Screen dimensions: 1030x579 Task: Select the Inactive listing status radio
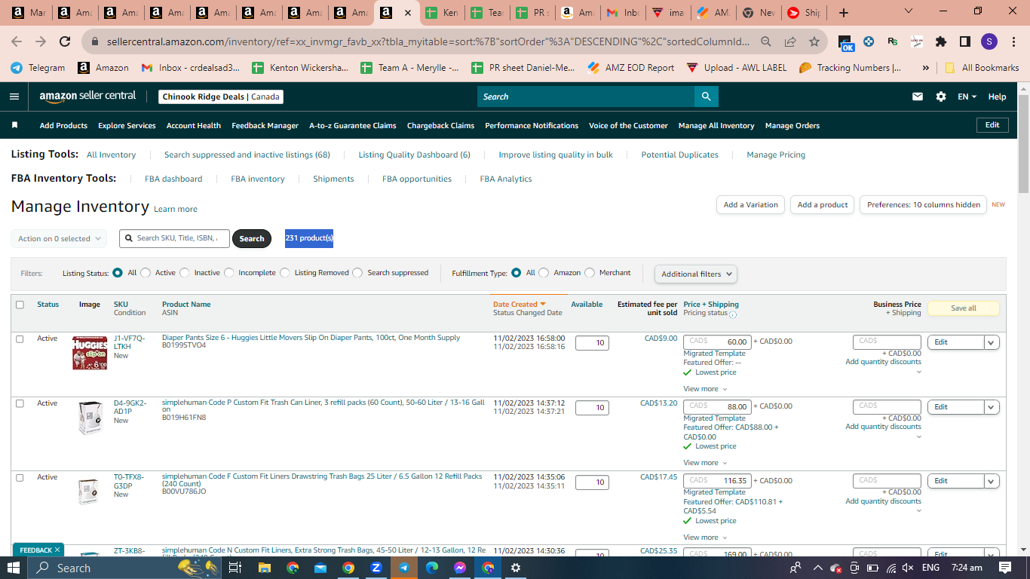click(x=185, y=273)
